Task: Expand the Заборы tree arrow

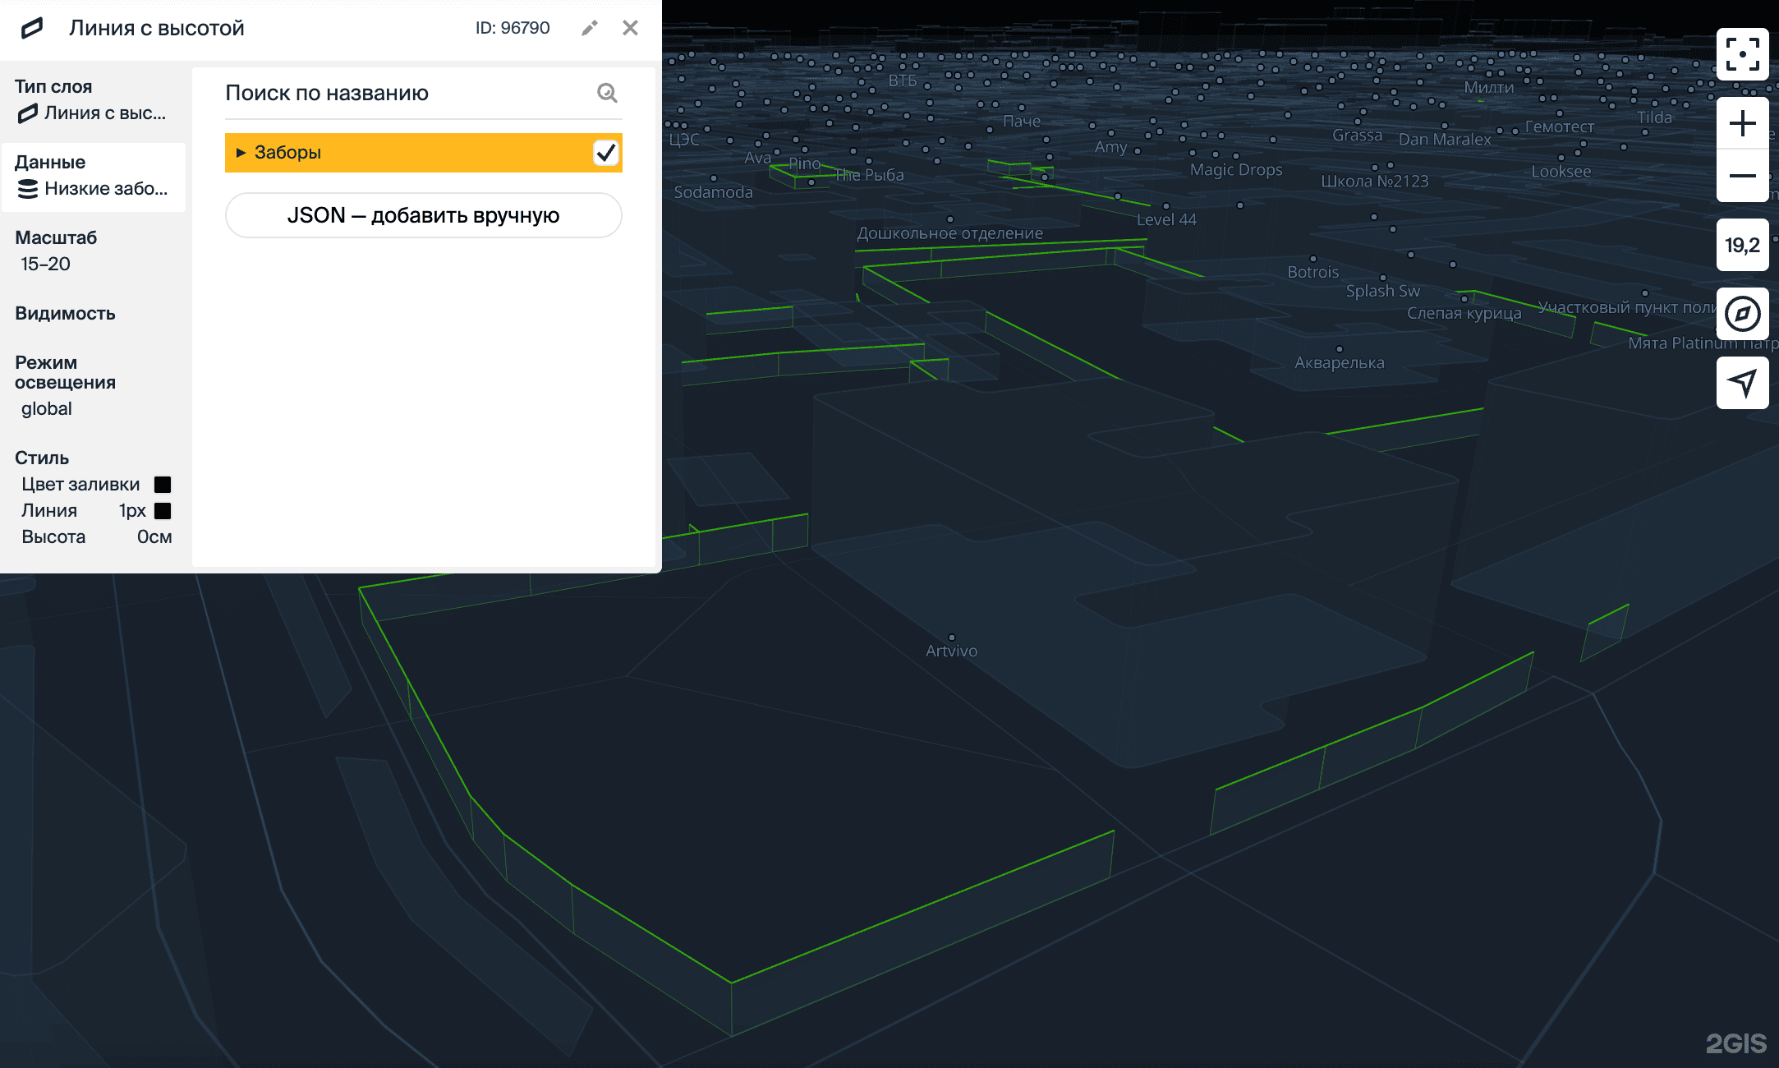Action: tap(241, 153)
